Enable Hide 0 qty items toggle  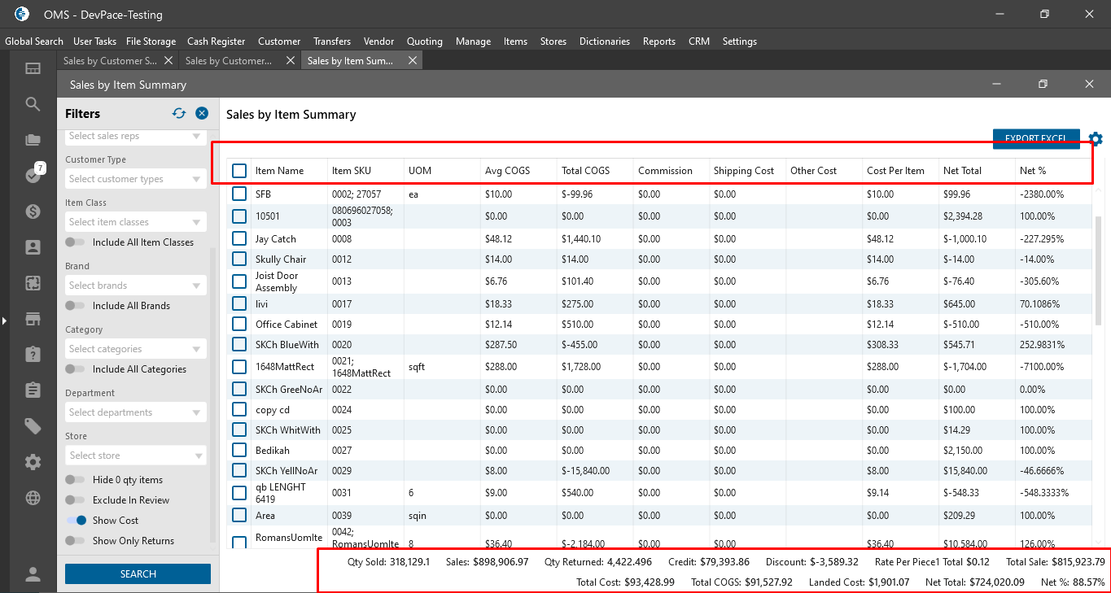(x=76, y=480)
